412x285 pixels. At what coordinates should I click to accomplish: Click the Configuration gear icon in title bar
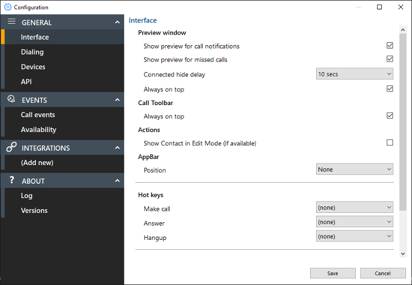8,7
